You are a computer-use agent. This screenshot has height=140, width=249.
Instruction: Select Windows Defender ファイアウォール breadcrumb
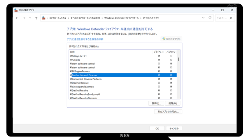121,18
